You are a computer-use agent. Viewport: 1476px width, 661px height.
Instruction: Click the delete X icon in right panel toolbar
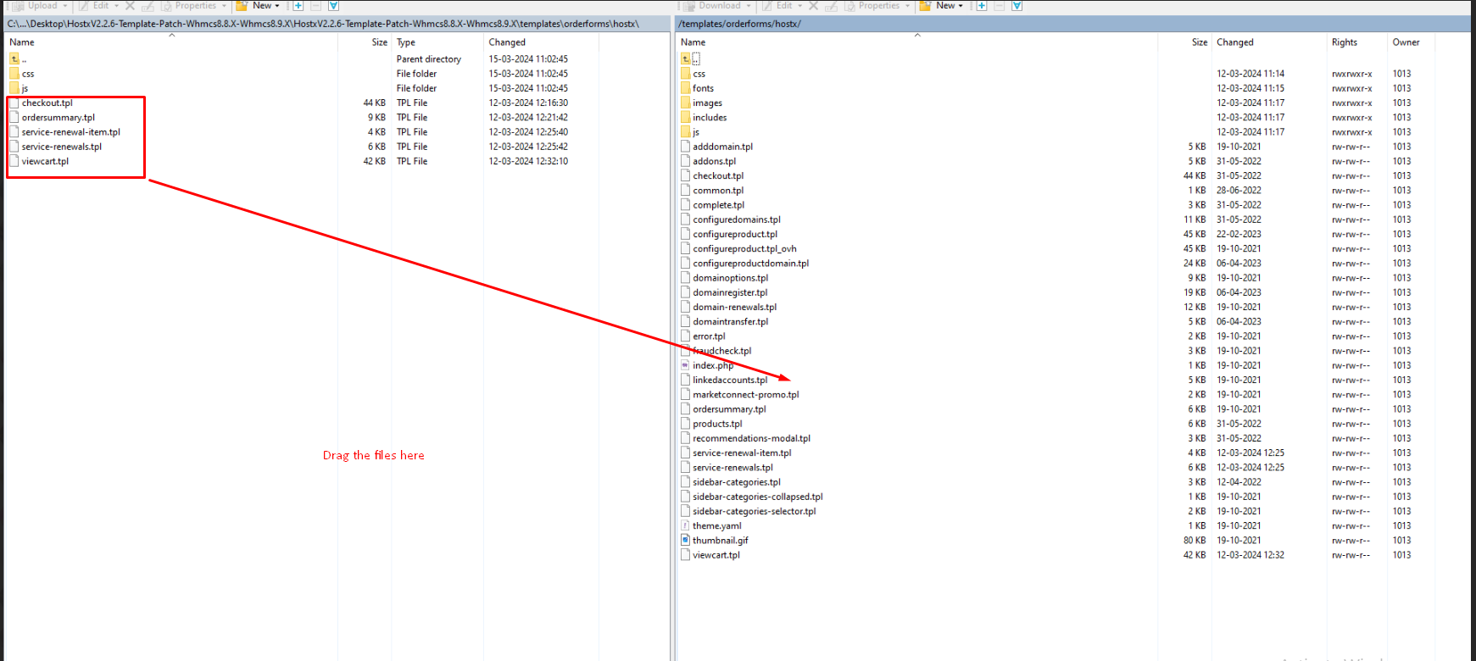pos(814,6)
